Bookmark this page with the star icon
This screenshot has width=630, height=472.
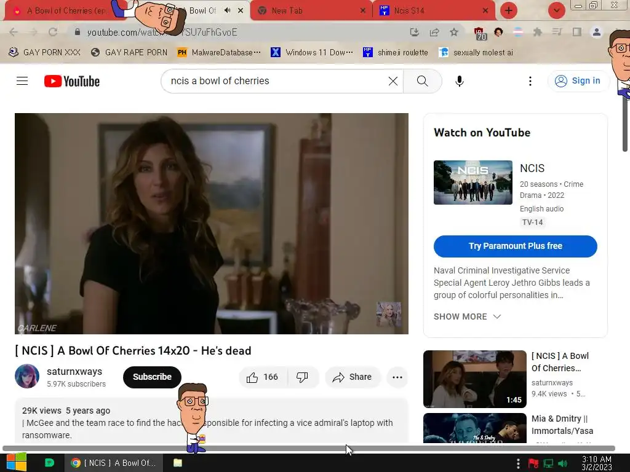click(454, 32)
